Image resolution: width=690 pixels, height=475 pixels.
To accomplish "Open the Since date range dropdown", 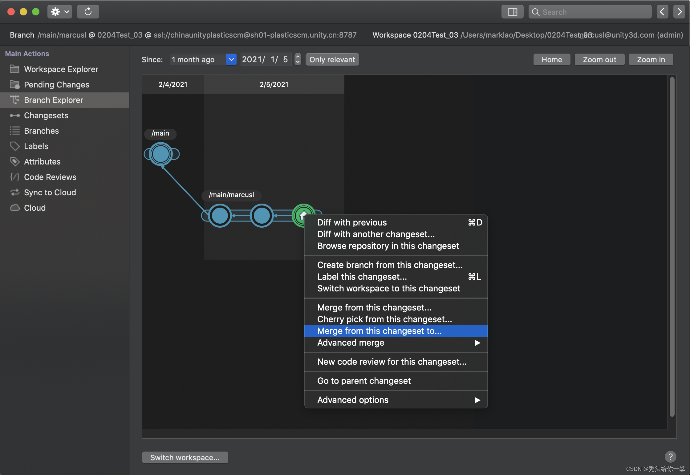I will click(x=231, y=59).
